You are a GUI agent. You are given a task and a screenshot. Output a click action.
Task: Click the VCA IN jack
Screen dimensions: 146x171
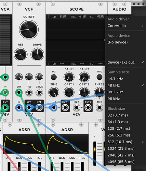pos(5,92)
